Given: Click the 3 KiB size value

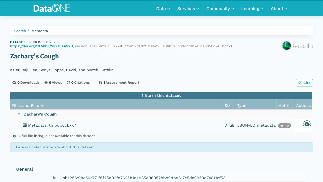Looking at the screenshot, I should [x=230, y=125].
